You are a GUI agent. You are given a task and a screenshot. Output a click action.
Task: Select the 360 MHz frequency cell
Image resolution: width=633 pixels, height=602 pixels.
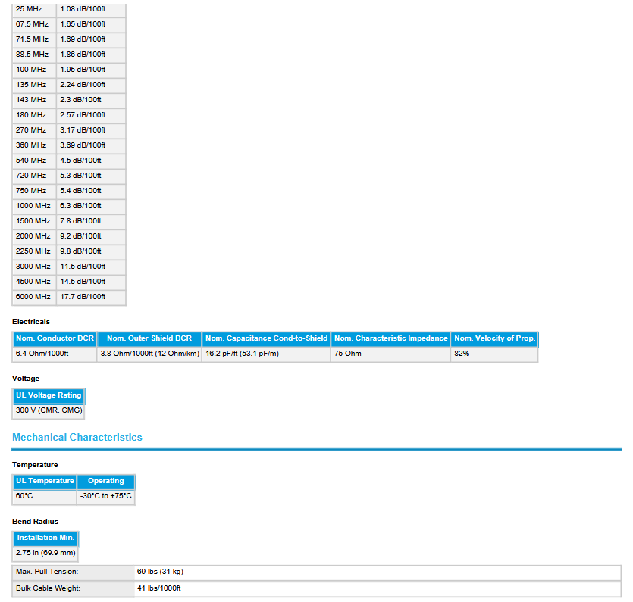34,145
